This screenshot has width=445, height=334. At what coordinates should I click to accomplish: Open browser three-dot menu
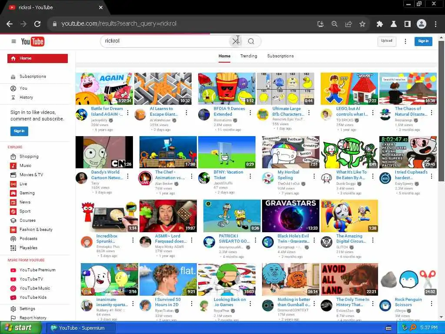click(435, 24)
